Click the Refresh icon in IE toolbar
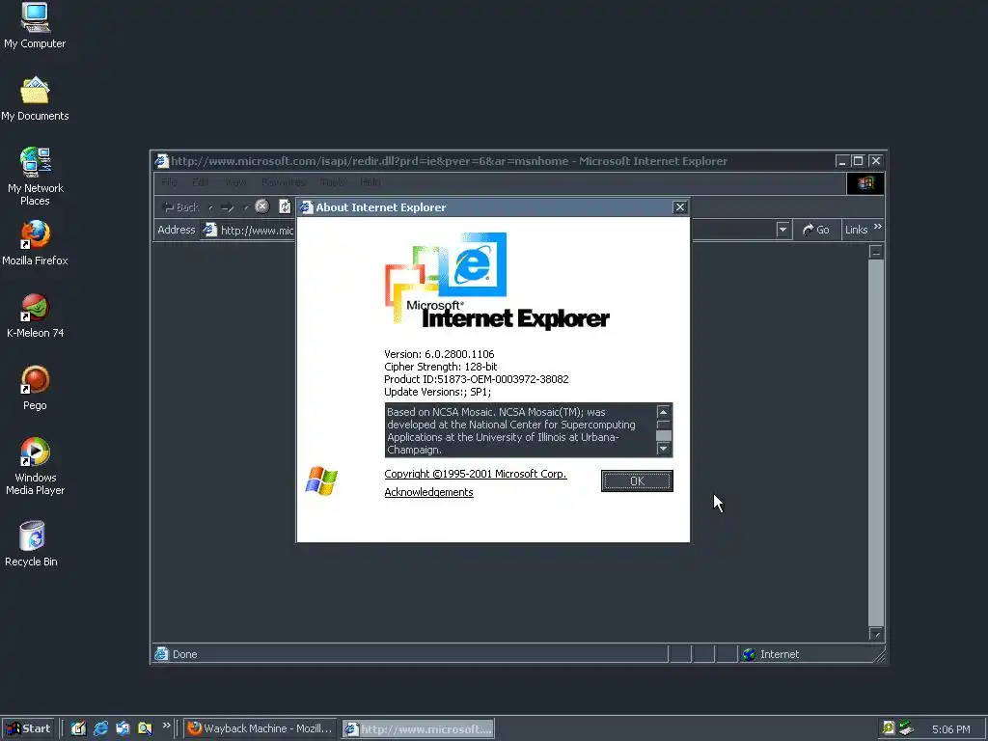 coord(285,206)
